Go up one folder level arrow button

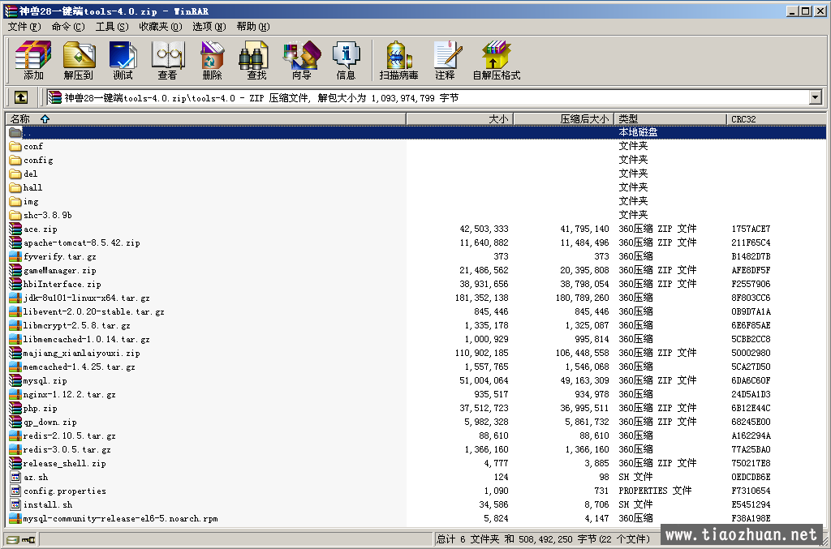pos(20,97)
